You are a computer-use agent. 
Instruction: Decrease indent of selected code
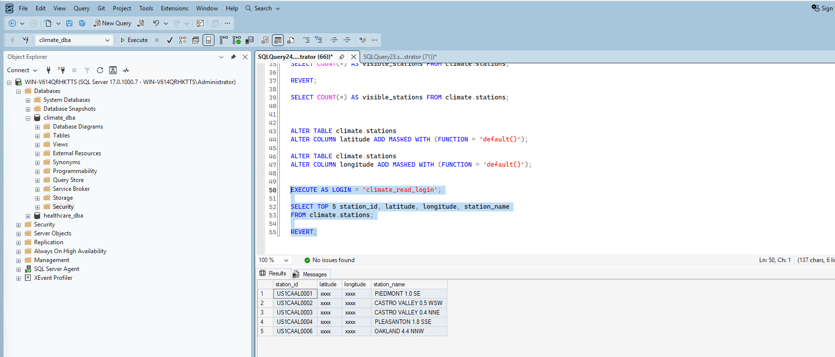(334, 40)
